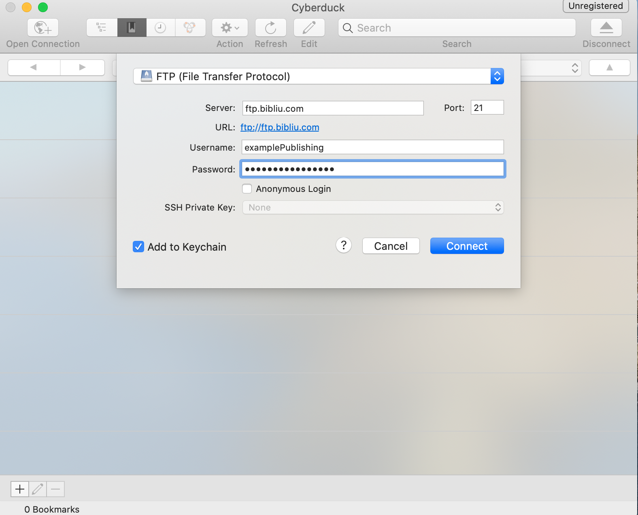Open the FTP protocol dropdown

pos(318,76)
